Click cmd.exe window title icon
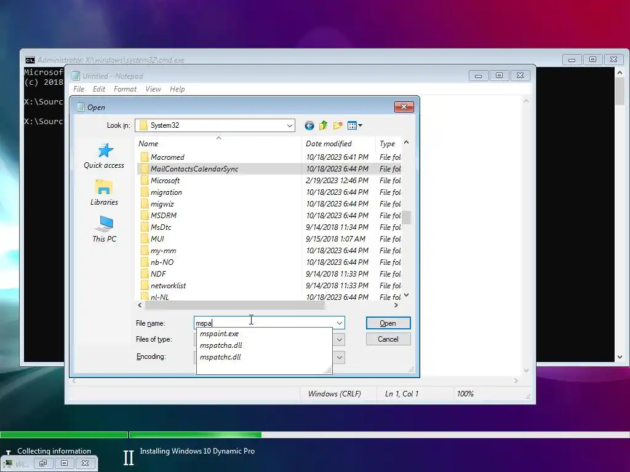This screenshot has width=630, height=472. click(30, 60)
